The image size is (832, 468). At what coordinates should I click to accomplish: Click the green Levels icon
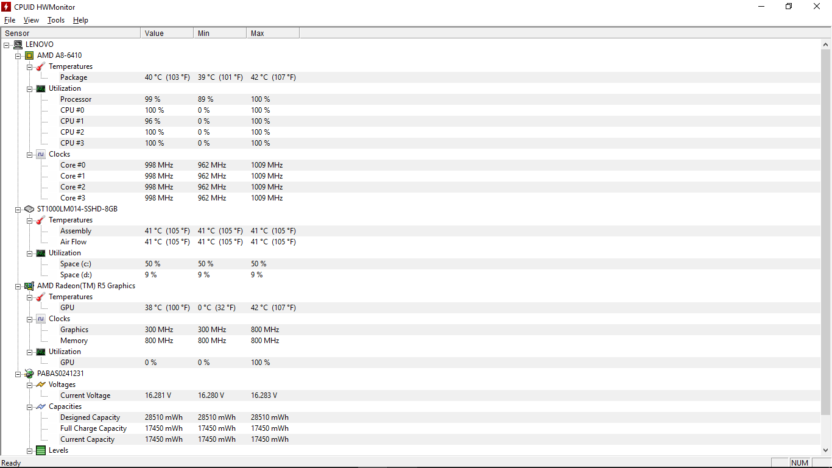click(x=41, y=450)
